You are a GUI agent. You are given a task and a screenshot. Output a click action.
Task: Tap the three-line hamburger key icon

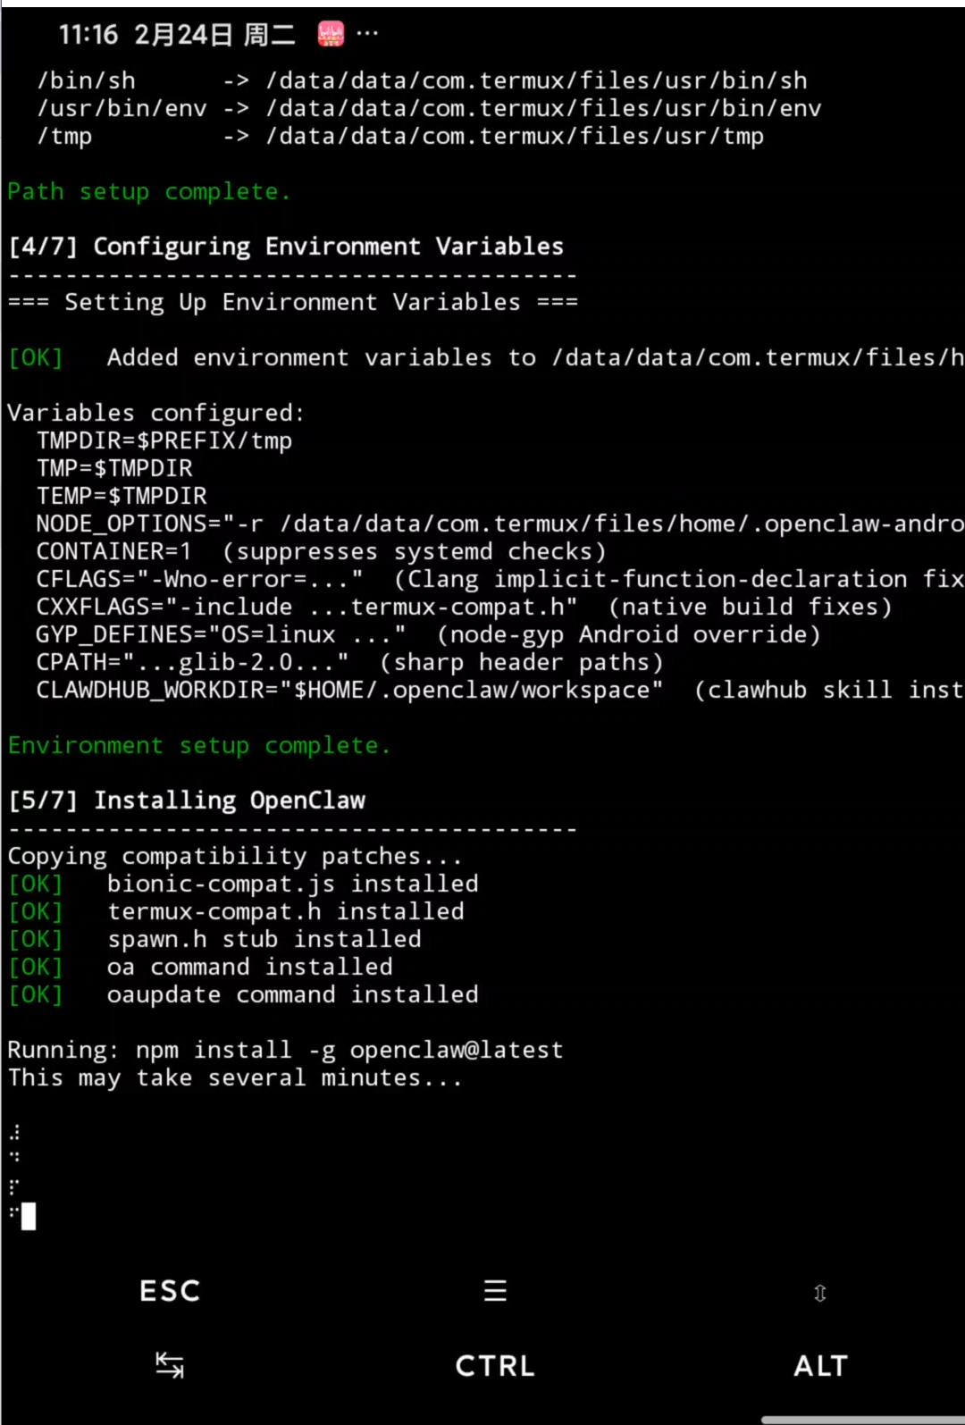pos(495,1290)
